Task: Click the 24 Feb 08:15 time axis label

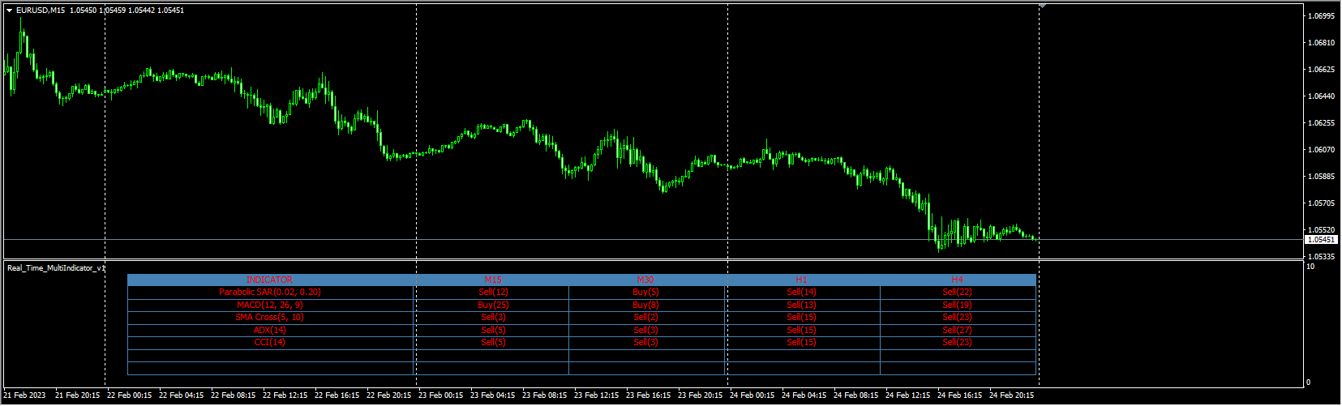Action: (856, 395)
